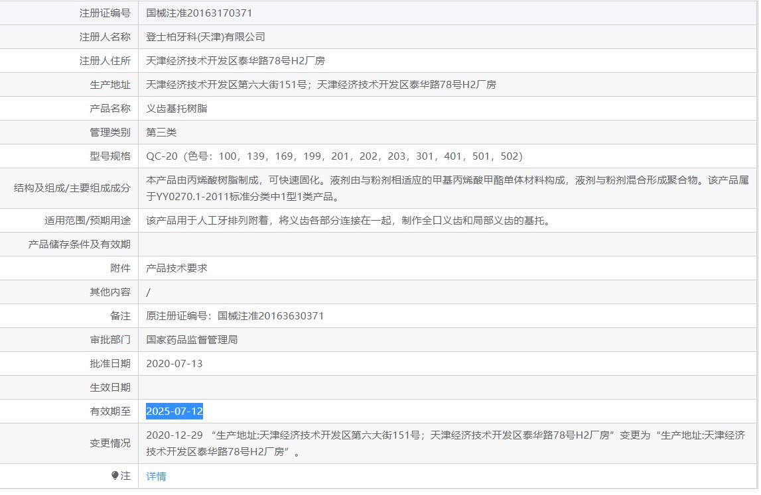Click the 产品储存条件及有效期 label
761x495 pixels.
pos(80,245)
